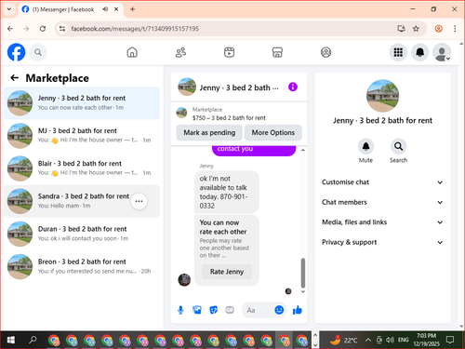Click the chat scroll-down arrow
The width and height of the screenshot is (465, 349).
(303, 291)
